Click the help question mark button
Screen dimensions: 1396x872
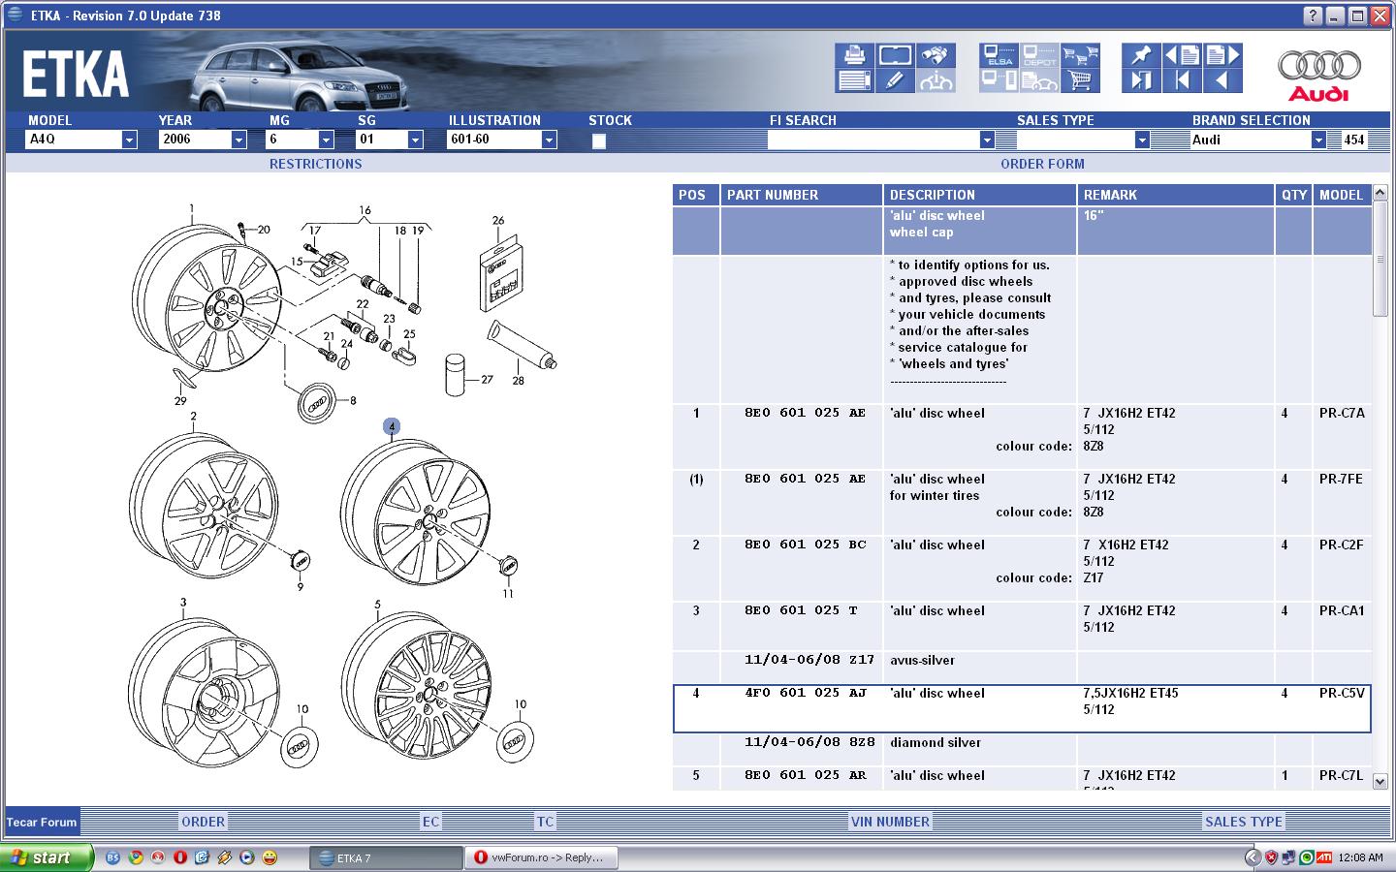[1313, 16]
